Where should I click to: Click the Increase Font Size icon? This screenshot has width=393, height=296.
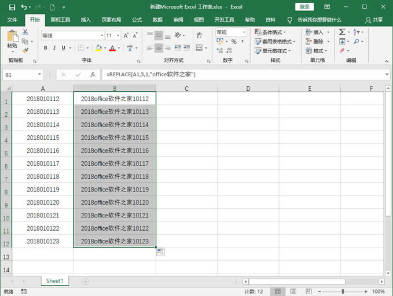[x=127, y=35]
